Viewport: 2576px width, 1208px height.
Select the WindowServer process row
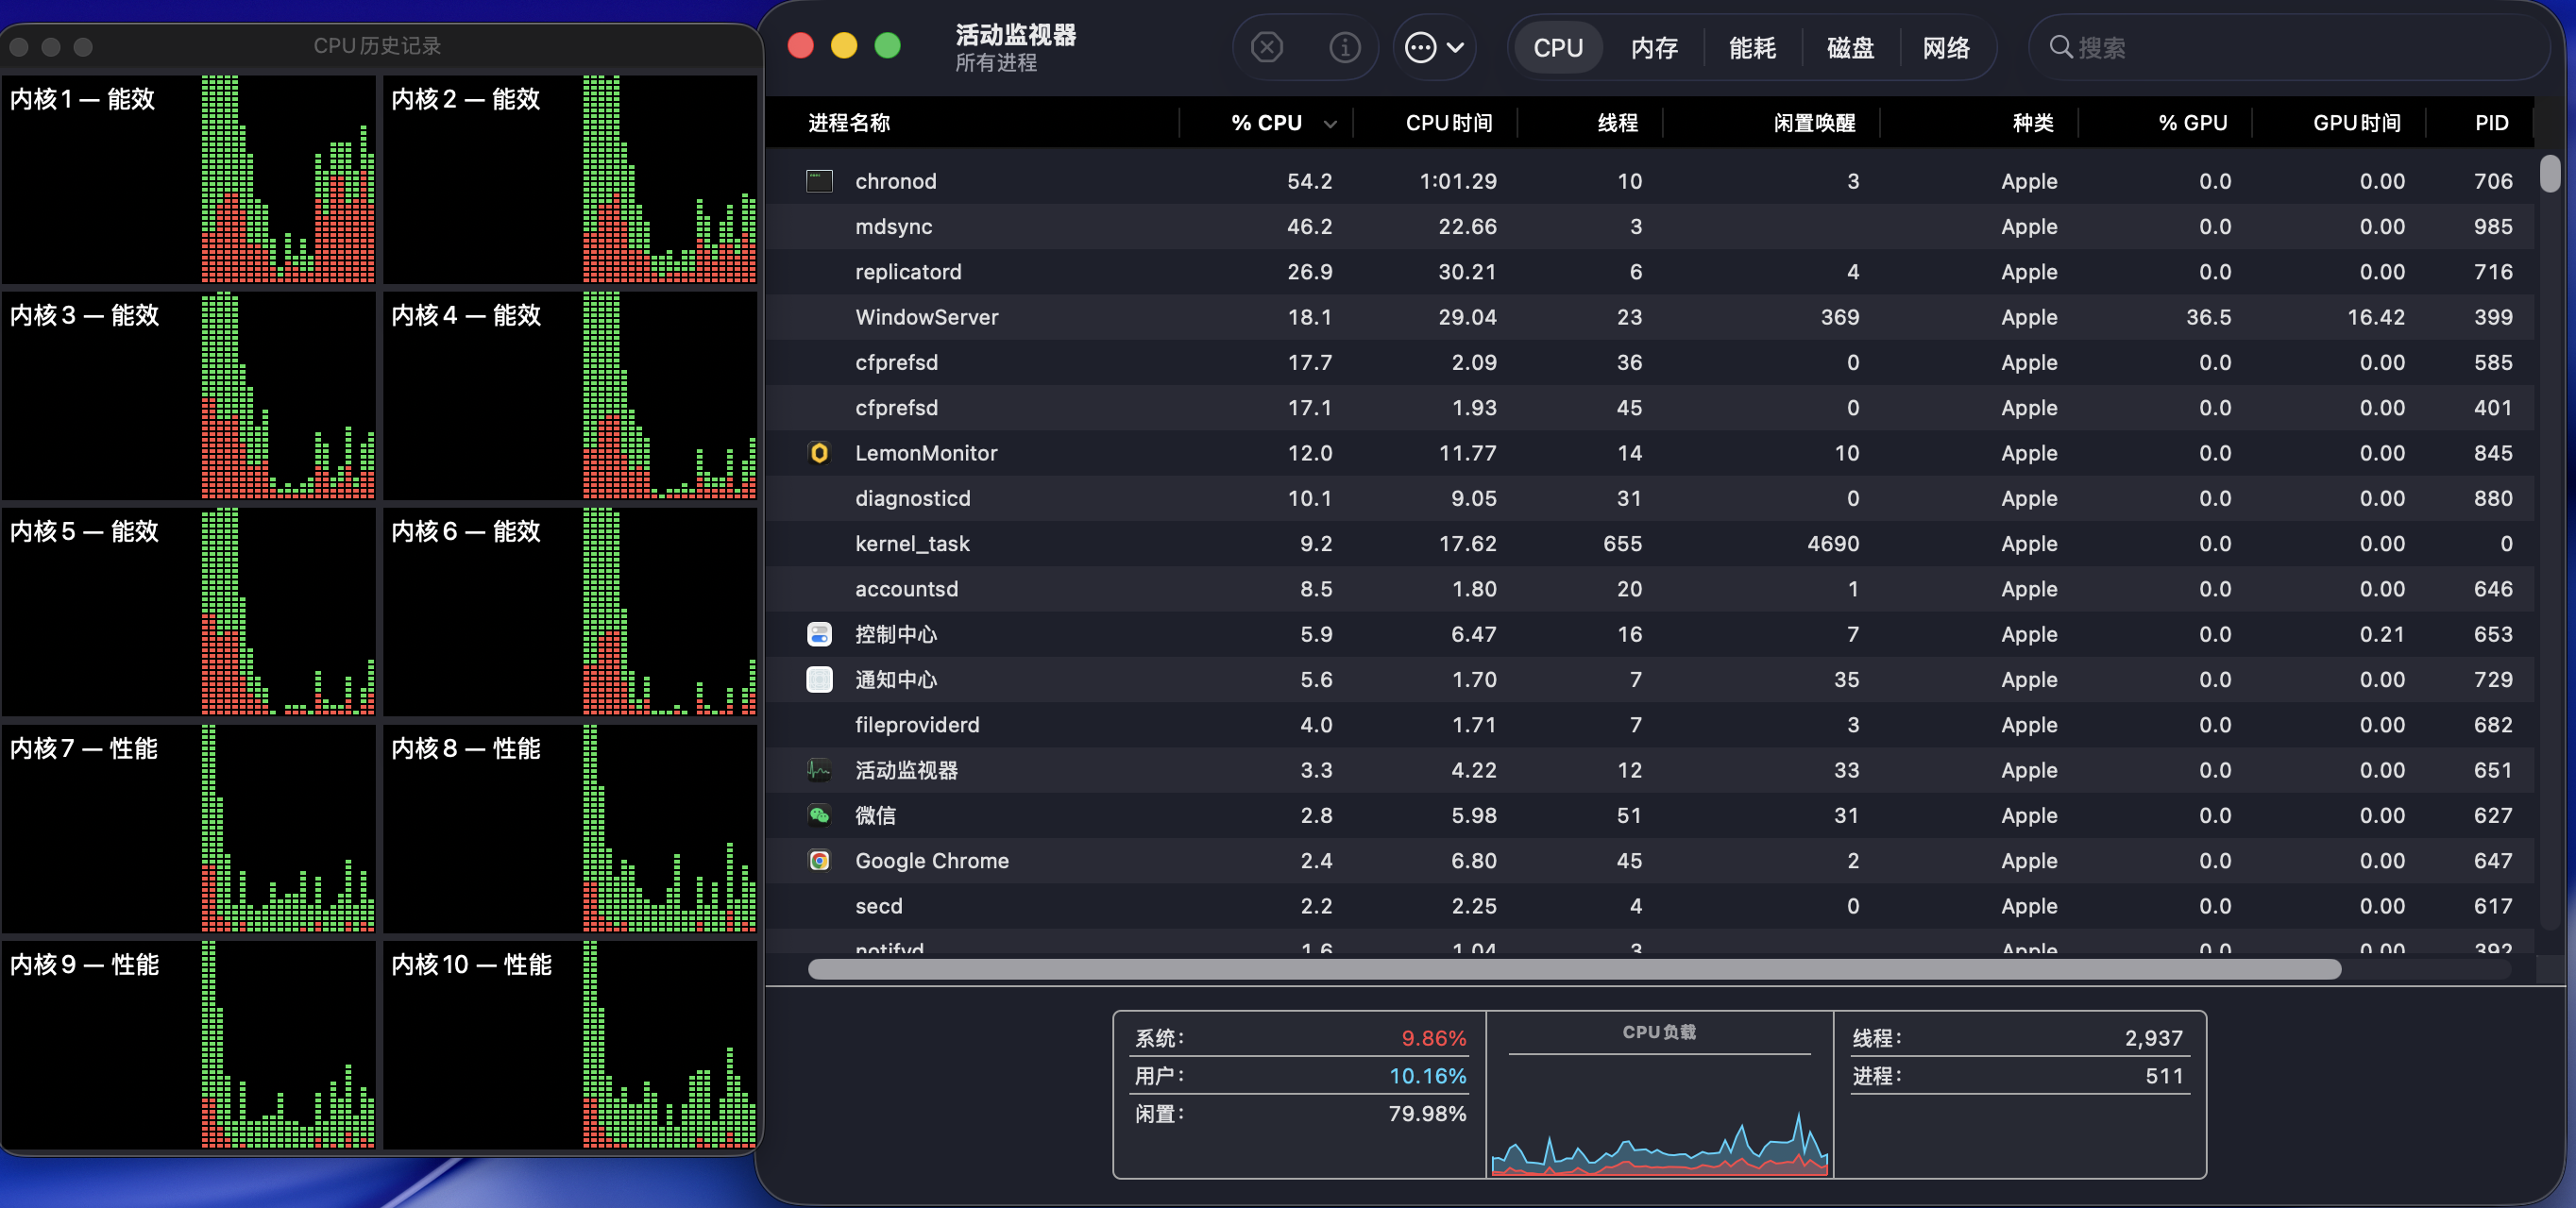click(926, 317)
